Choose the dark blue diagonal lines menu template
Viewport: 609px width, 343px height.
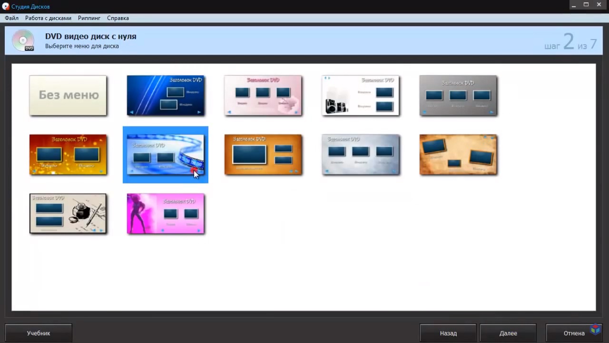pyautogui.click(x=166, y=95)
